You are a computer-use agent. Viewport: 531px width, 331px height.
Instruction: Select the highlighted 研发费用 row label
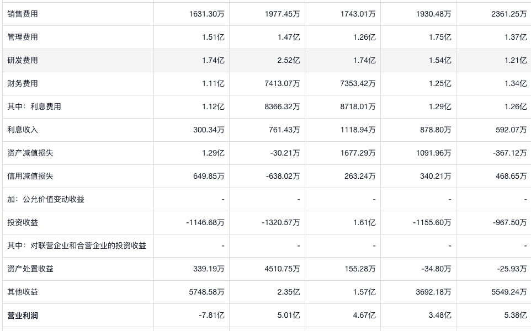(23, 60)
